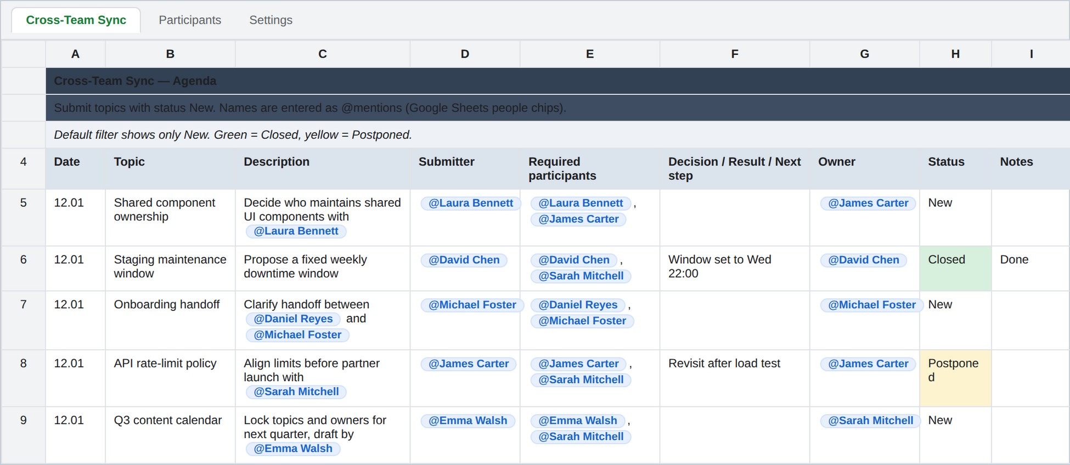This screenshot has width=1070, height=465.
Task: Click the date cell in row 9
Action: [x=76, y=435]
